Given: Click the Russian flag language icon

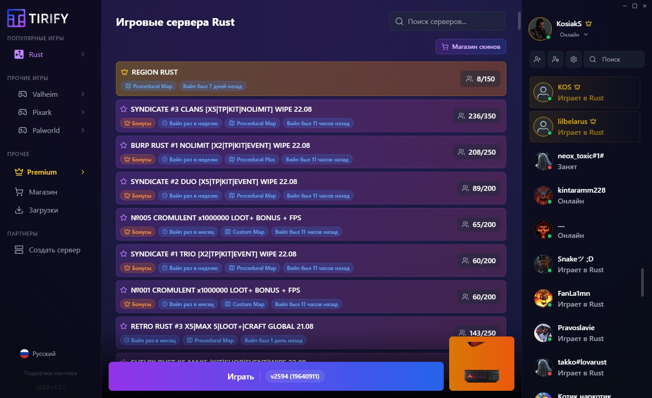Looking at the screenshot, I should point(24,354).
